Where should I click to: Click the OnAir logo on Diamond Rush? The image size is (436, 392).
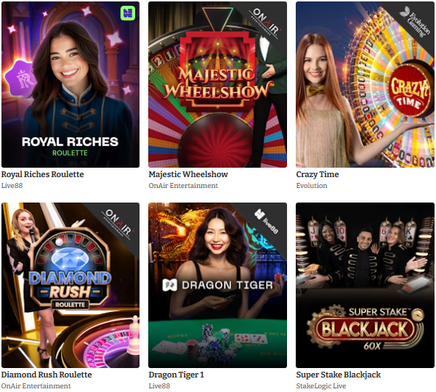pyautogui.click(x=118, y=222)
